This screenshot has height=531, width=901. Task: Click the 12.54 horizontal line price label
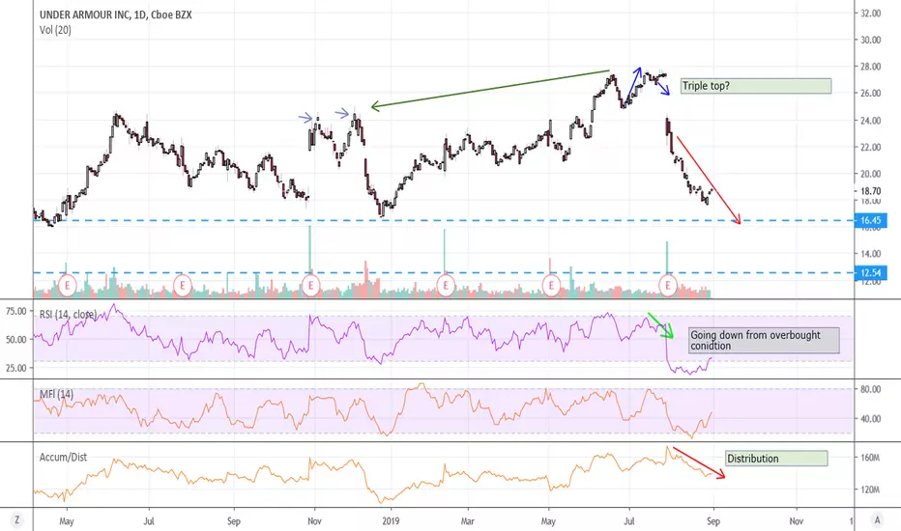pyautogui.click(x=871, y=272)
